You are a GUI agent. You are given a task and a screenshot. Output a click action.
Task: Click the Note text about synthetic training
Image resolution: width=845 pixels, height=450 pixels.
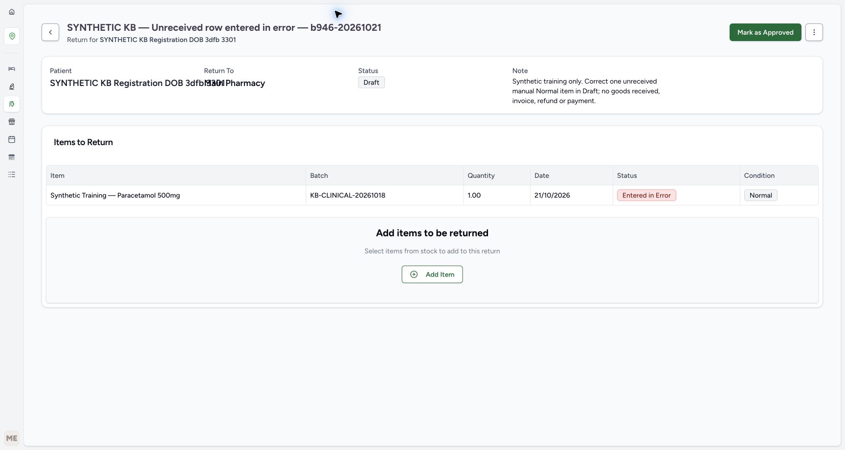(x=586, y=91)
